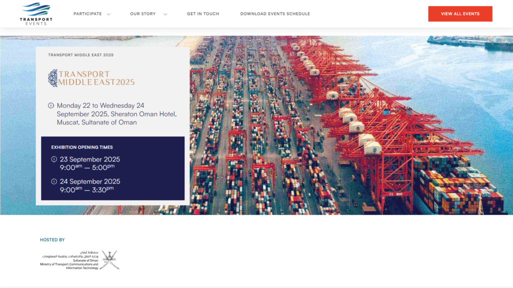Open Download Events Schedule link
The height and width of the screenshot is (288, 513).
click(x=275, y=13)
